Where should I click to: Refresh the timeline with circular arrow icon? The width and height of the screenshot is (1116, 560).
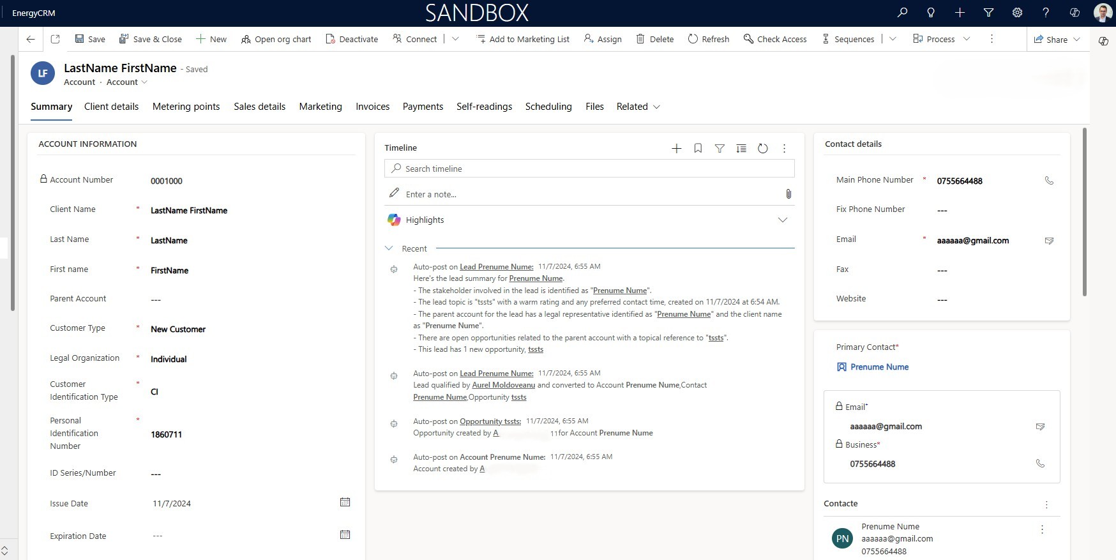point(762,148)
